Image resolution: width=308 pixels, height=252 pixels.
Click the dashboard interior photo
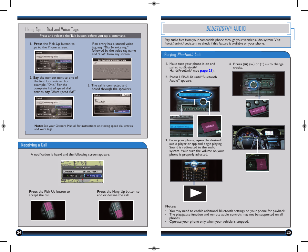[x=259, y=138]
